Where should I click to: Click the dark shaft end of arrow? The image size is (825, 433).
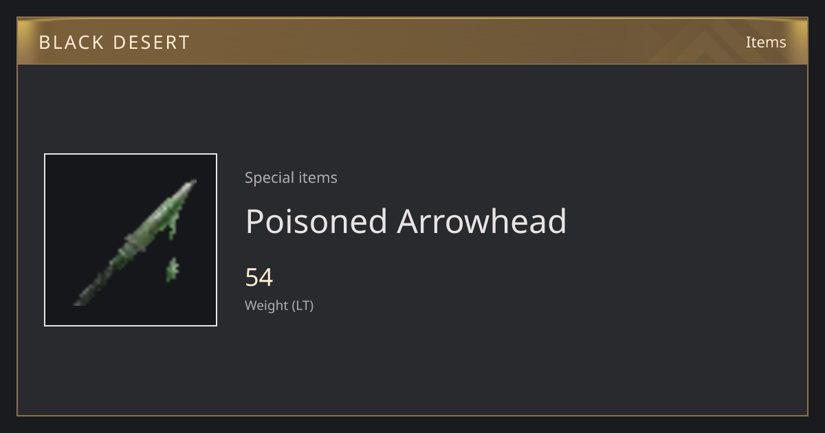coord(86,295)
